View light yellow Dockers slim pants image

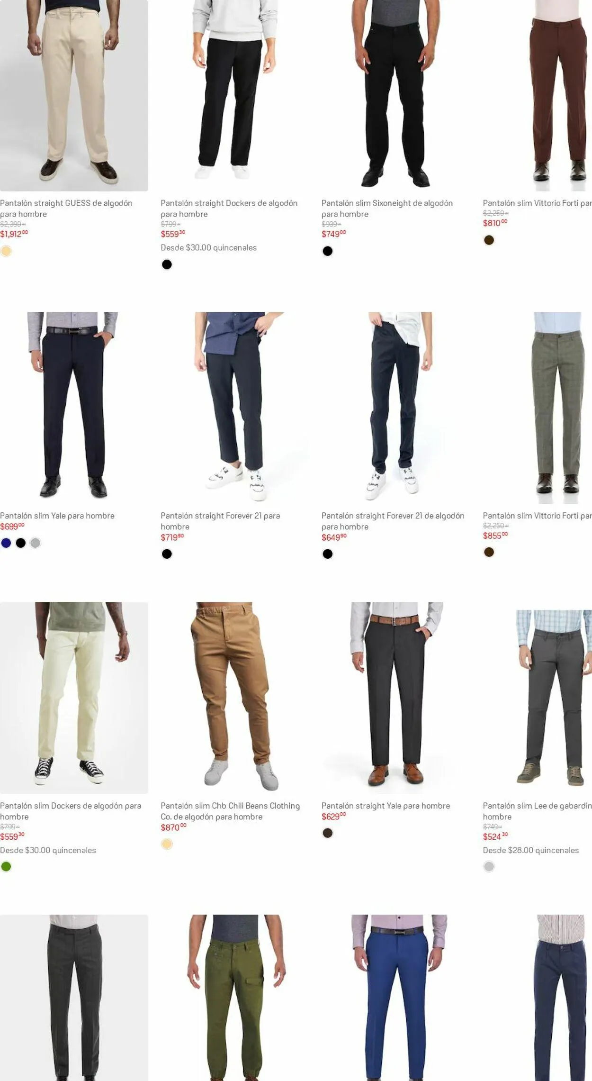74,698
